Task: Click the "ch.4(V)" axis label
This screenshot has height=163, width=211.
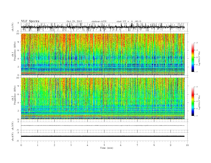Action: point(13,137)
